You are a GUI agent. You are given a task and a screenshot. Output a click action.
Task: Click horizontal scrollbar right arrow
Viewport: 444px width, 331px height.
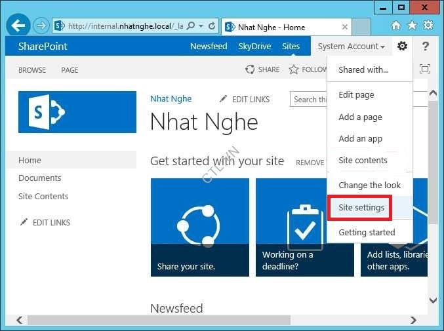(413, 321)
